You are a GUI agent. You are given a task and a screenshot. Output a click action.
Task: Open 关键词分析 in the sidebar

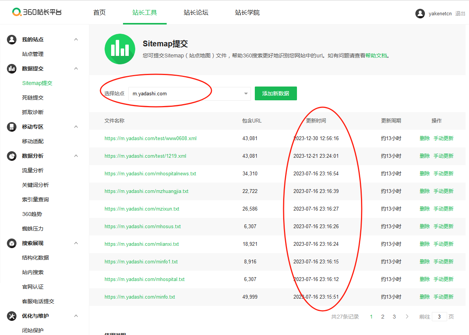click(36, 185)
